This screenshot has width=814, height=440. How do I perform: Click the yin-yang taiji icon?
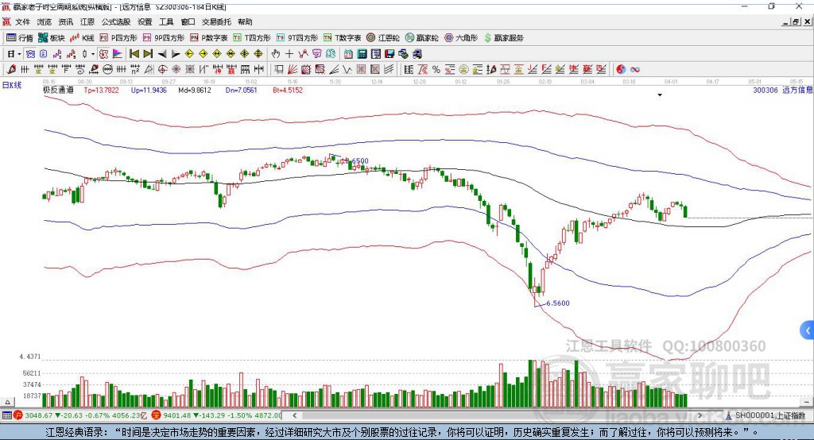click(621, 69)
